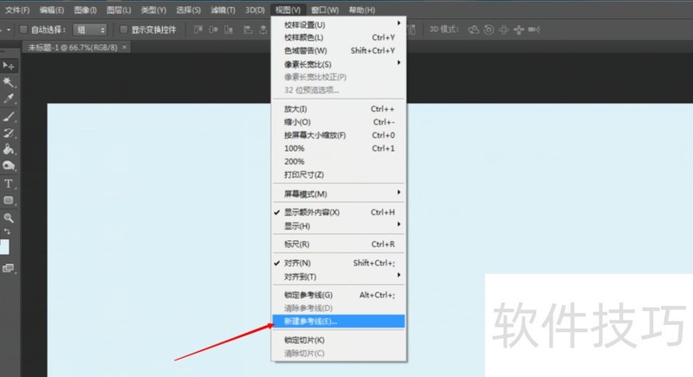
Task: Click the 3D rotate mode icon
Action: pos(473,29)
